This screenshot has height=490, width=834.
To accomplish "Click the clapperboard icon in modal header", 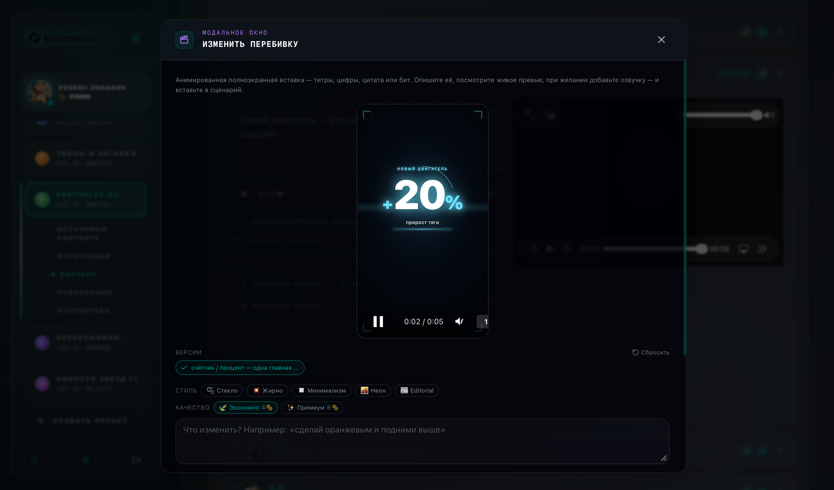I will [x=184, y=40].
